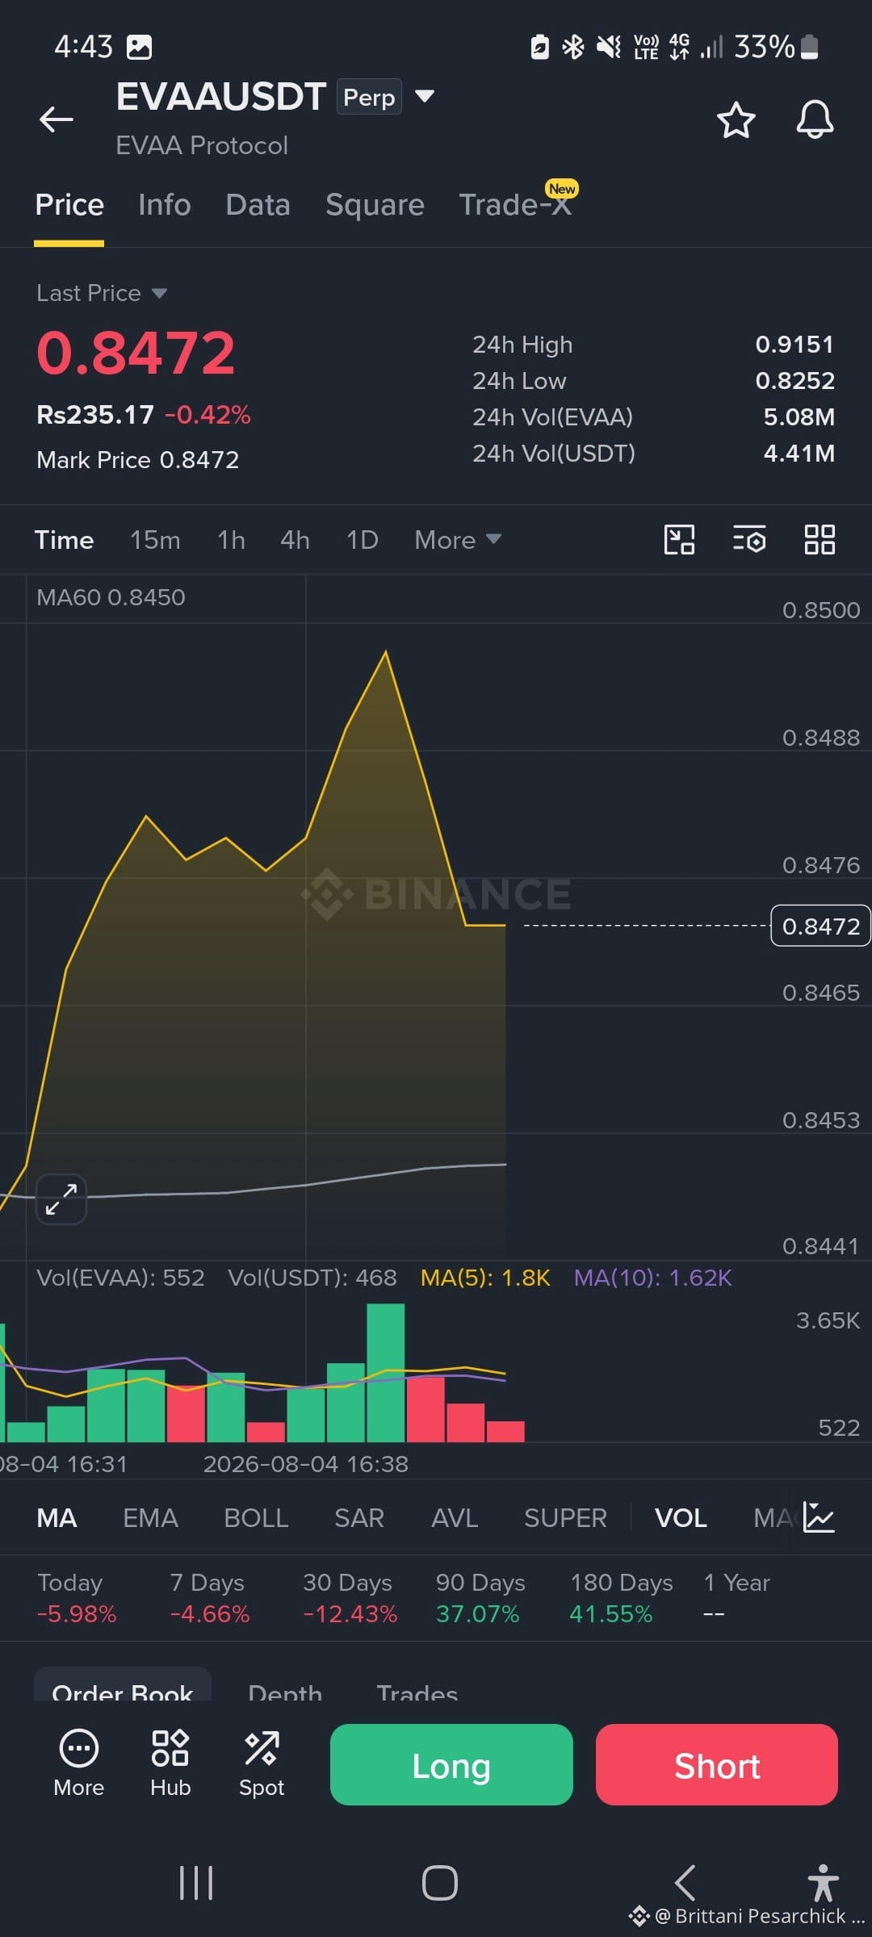Tap the 1 Year change entry
Screen dimensions: 872x1937
(736, 1598)
